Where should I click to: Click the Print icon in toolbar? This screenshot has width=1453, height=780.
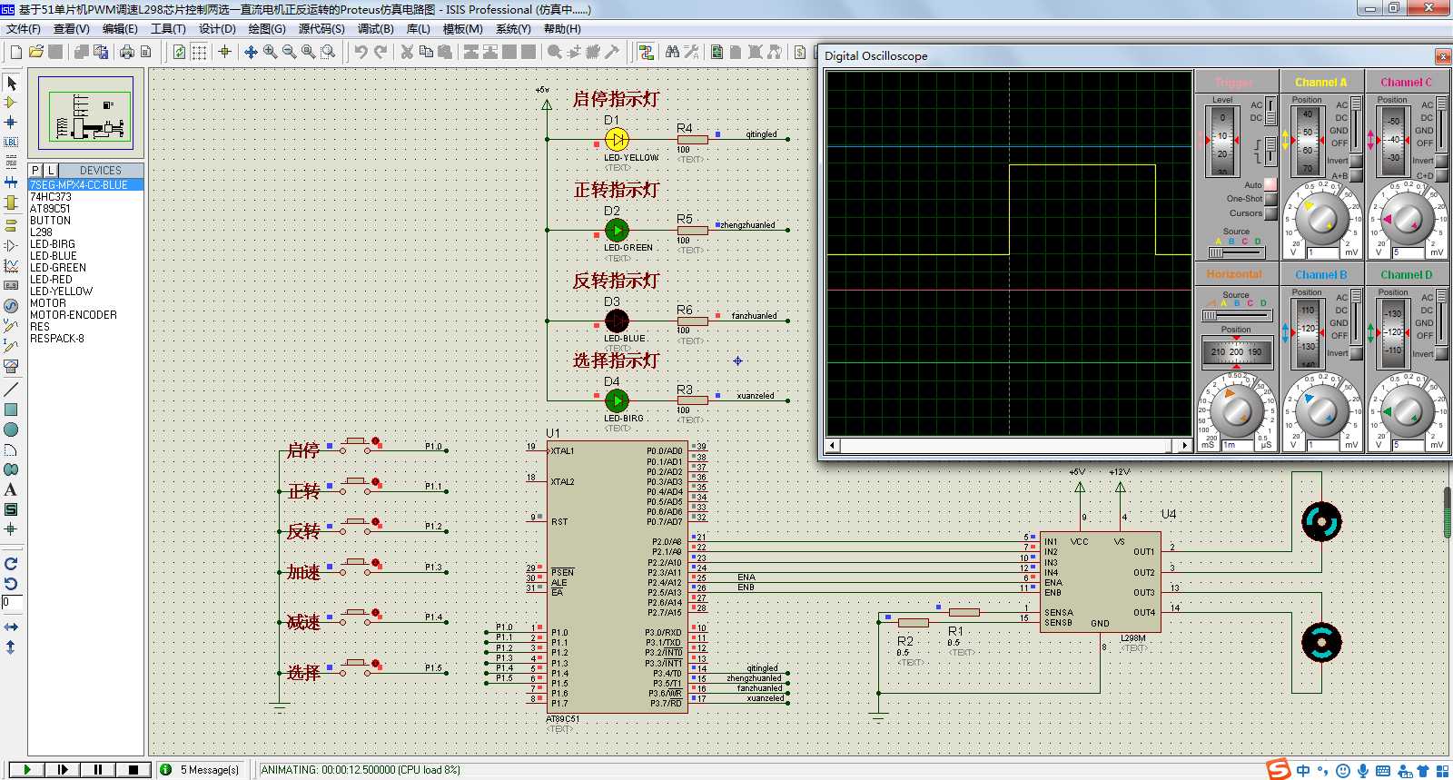coord(127,52)
